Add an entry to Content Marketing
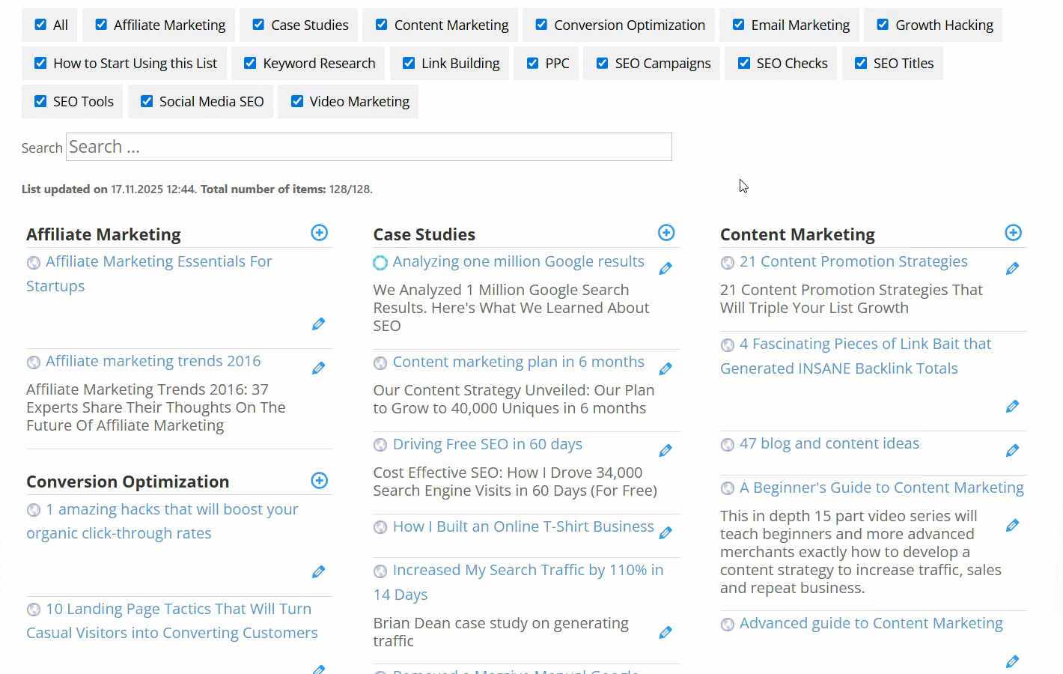 (1013, 232)
